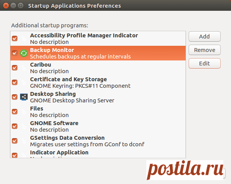Toggle the Indicator Application checkbox
This screenshot has width=231, height=184.
15,155
